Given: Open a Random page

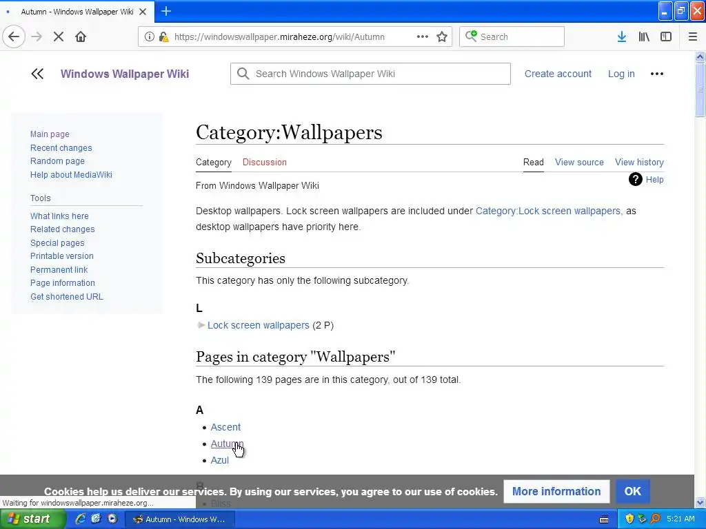Looking at the screenshot, I should [57, 161].
